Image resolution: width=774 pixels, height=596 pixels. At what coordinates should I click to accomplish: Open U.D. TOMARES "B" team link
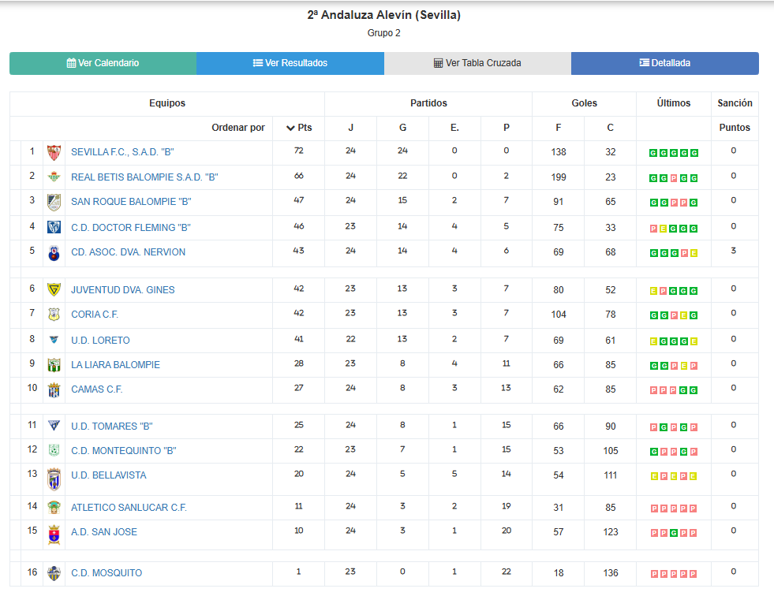click(x=112, y=427)
